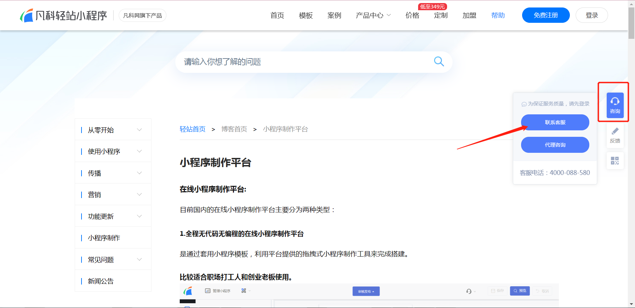Click the 联系客服 button

coord(555,122)
